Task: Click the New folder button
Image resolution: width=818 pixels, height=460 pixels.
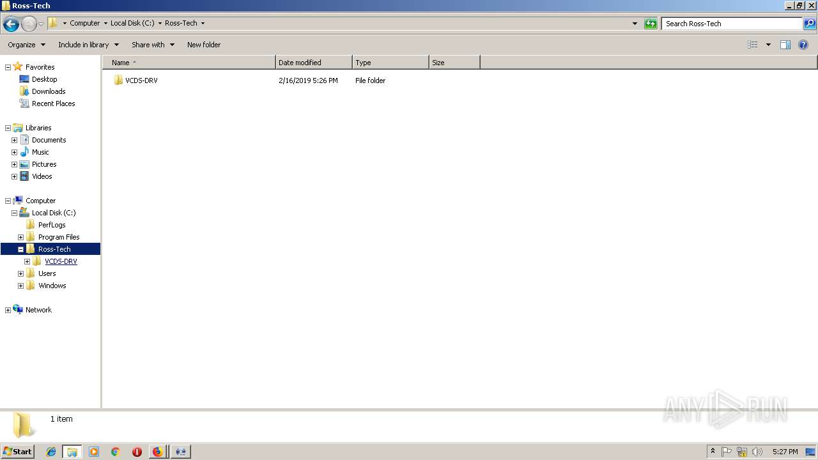Action: (x=204, y=45)
